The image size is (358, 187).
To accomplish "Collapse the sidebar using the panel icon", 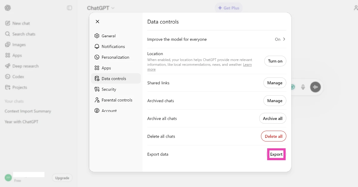I will (x=70, y=8).
